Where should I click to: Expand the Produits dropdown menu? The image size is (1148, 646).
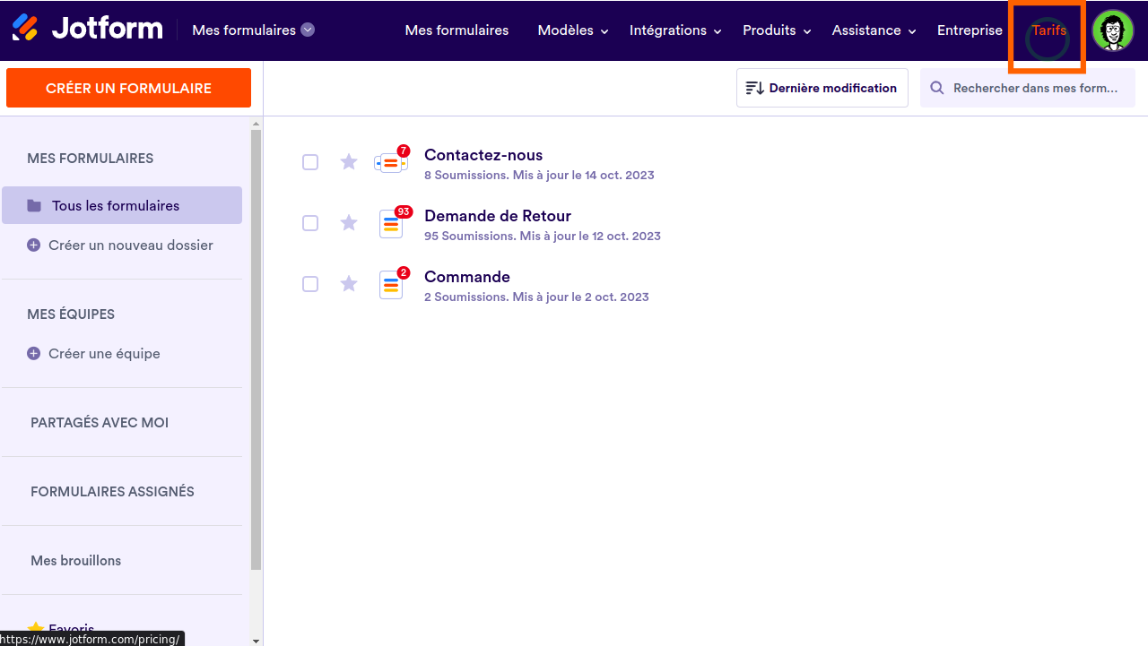tap(770, 30)
